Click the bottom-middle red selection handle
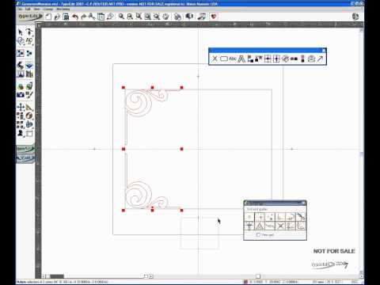 152,211
